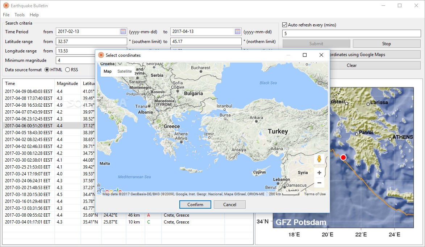Screen dimensions: 425x247
Task: Click the auto refresh minutes field
Action: pyautogui.click(x=351, y=33)
